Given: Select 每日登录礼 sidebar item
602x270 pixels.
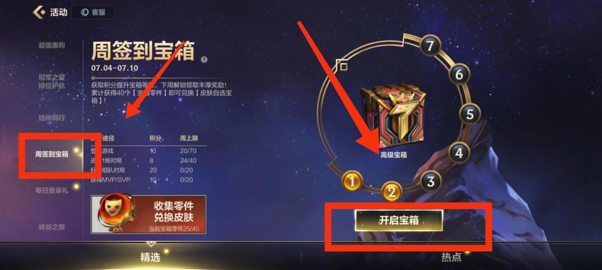Looking at the screenshot, I should click(52, 190).
